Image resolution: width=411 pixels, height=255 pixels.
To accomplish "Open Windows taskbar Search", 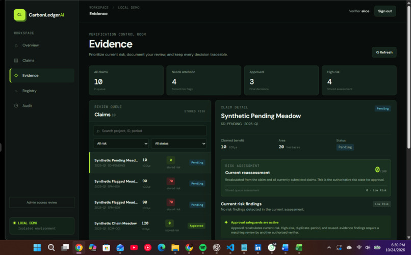I will coord(51,247).
